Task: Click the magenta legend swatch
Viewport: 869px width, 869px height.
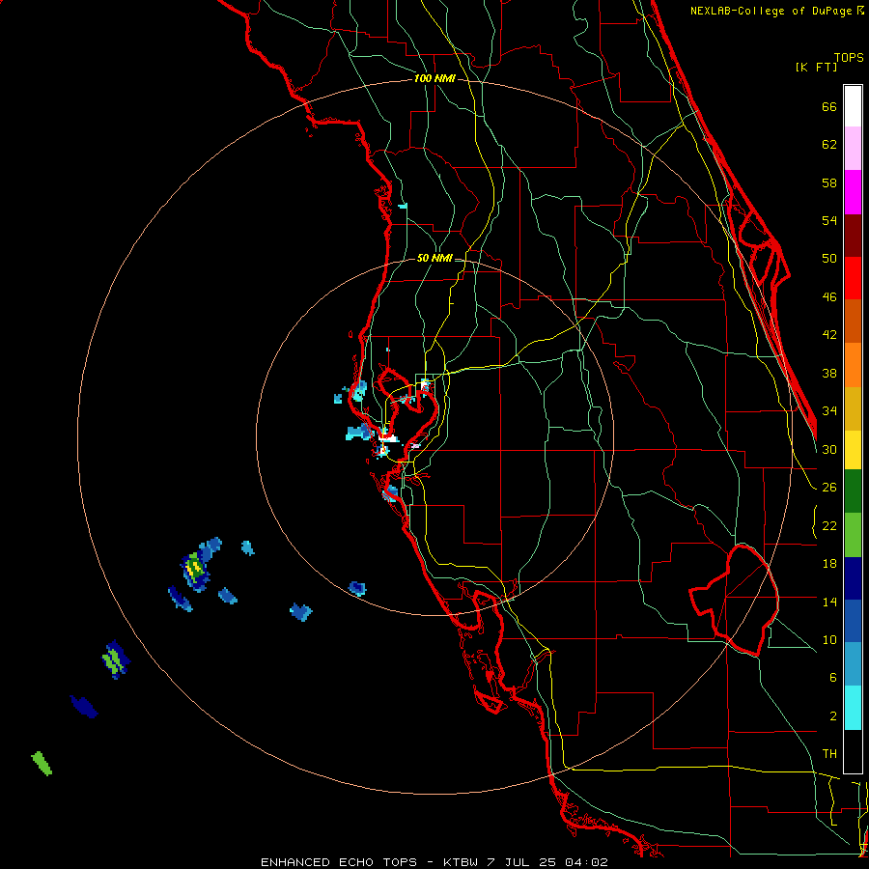Action: pyautogui.click(x=853, y=192)
